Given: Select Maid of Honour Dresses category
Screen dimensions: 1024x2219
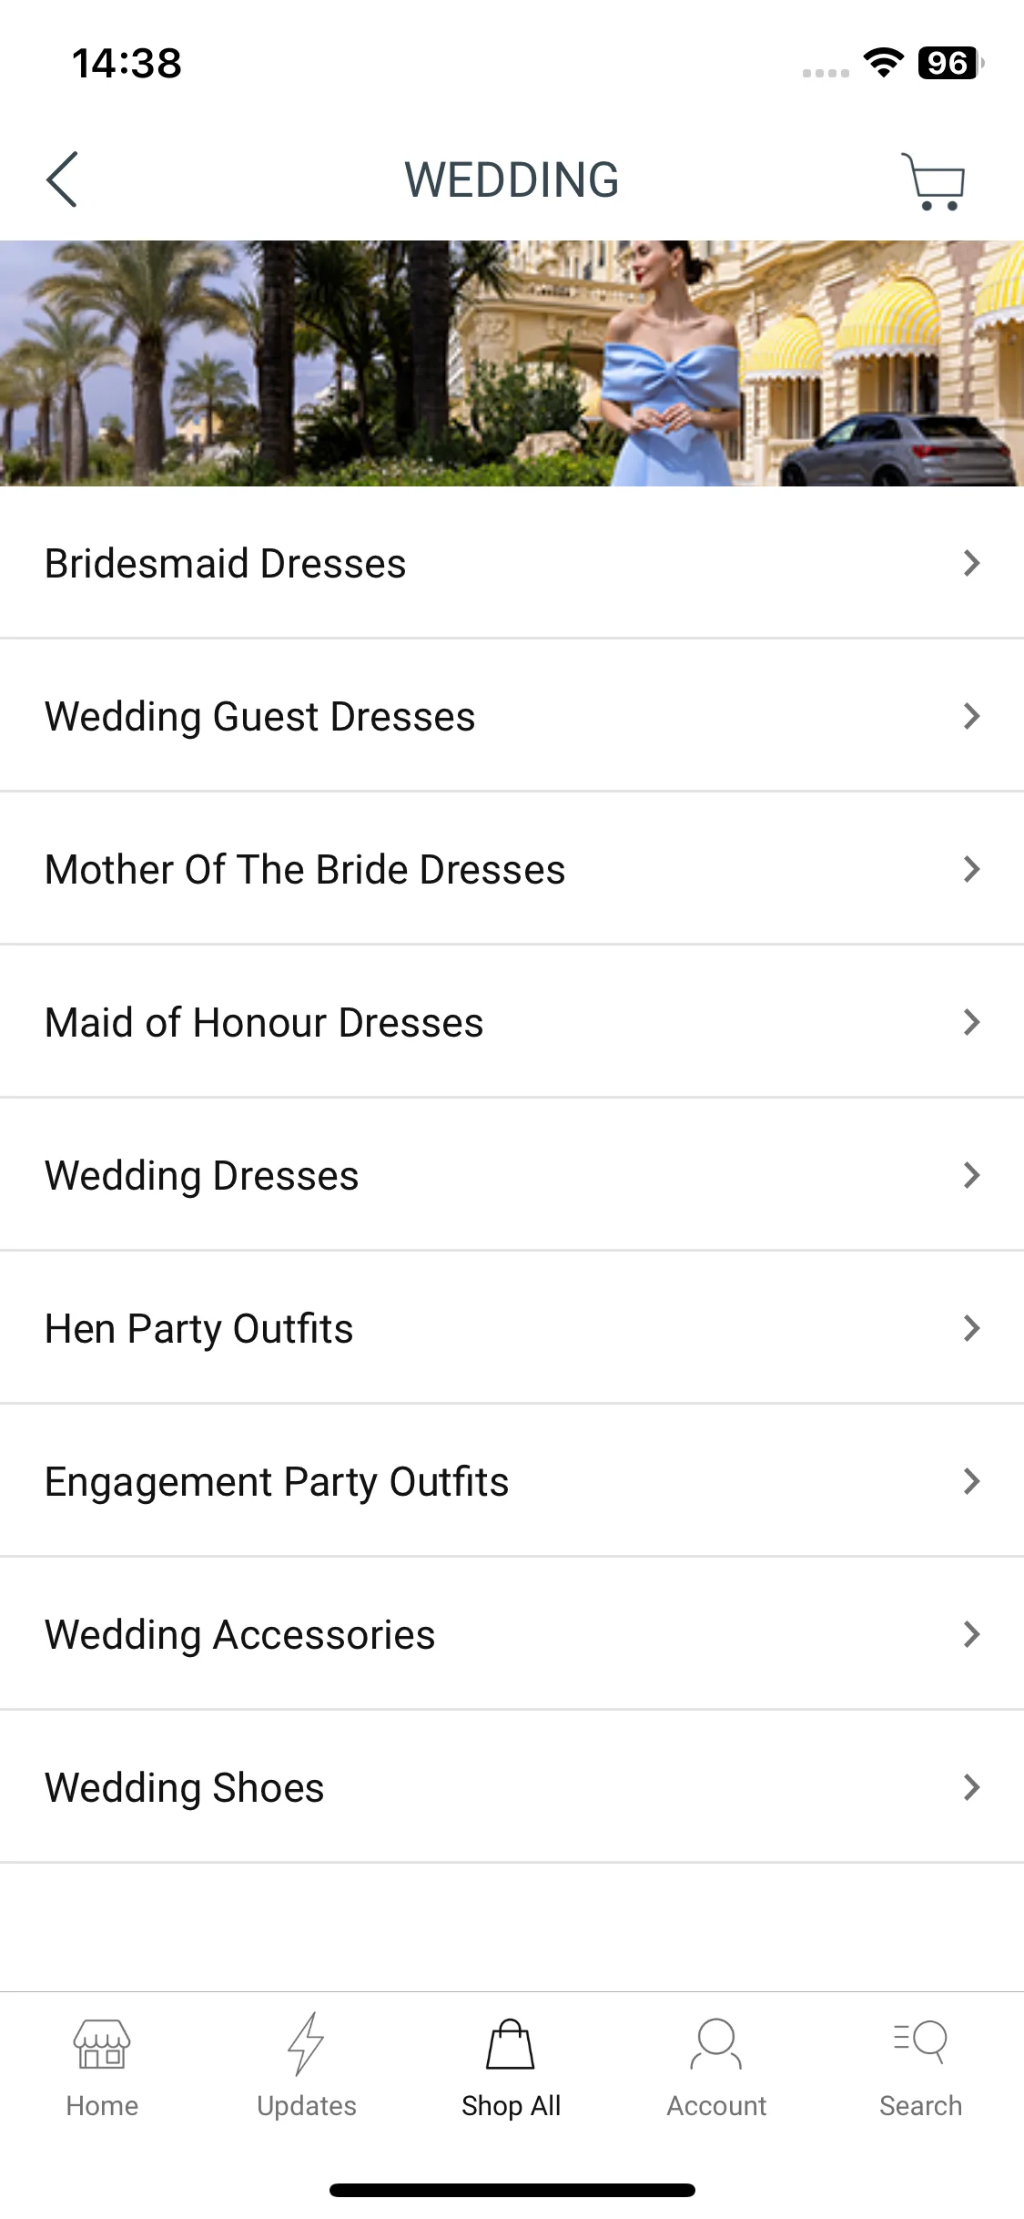Looking at the screenshot, I should 512,1022.
